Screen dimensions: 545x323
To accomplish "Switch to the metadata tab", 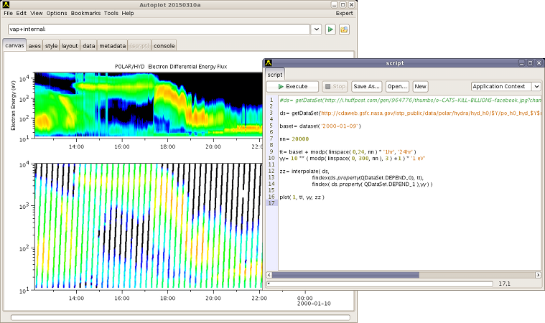I will click(x=112, y=46).
